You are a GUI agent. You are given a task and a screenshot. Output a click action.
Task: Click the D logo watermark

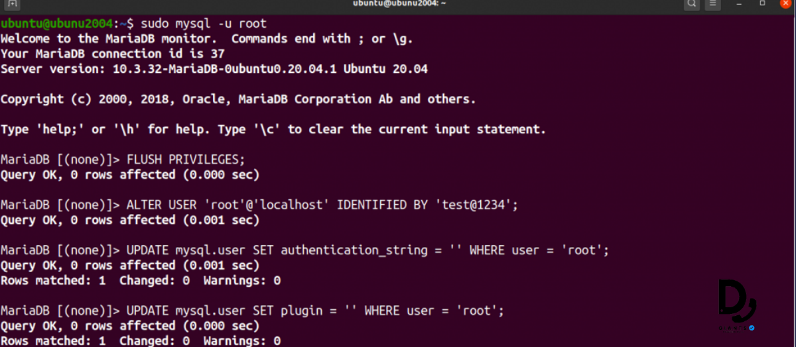[737, 301]
